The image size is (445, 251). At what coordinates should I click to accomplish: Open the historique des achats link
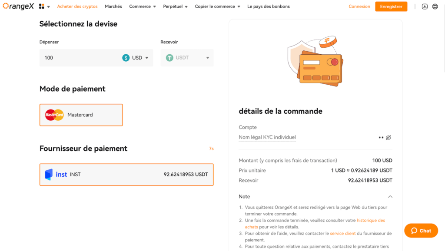[x=370, y=220]
